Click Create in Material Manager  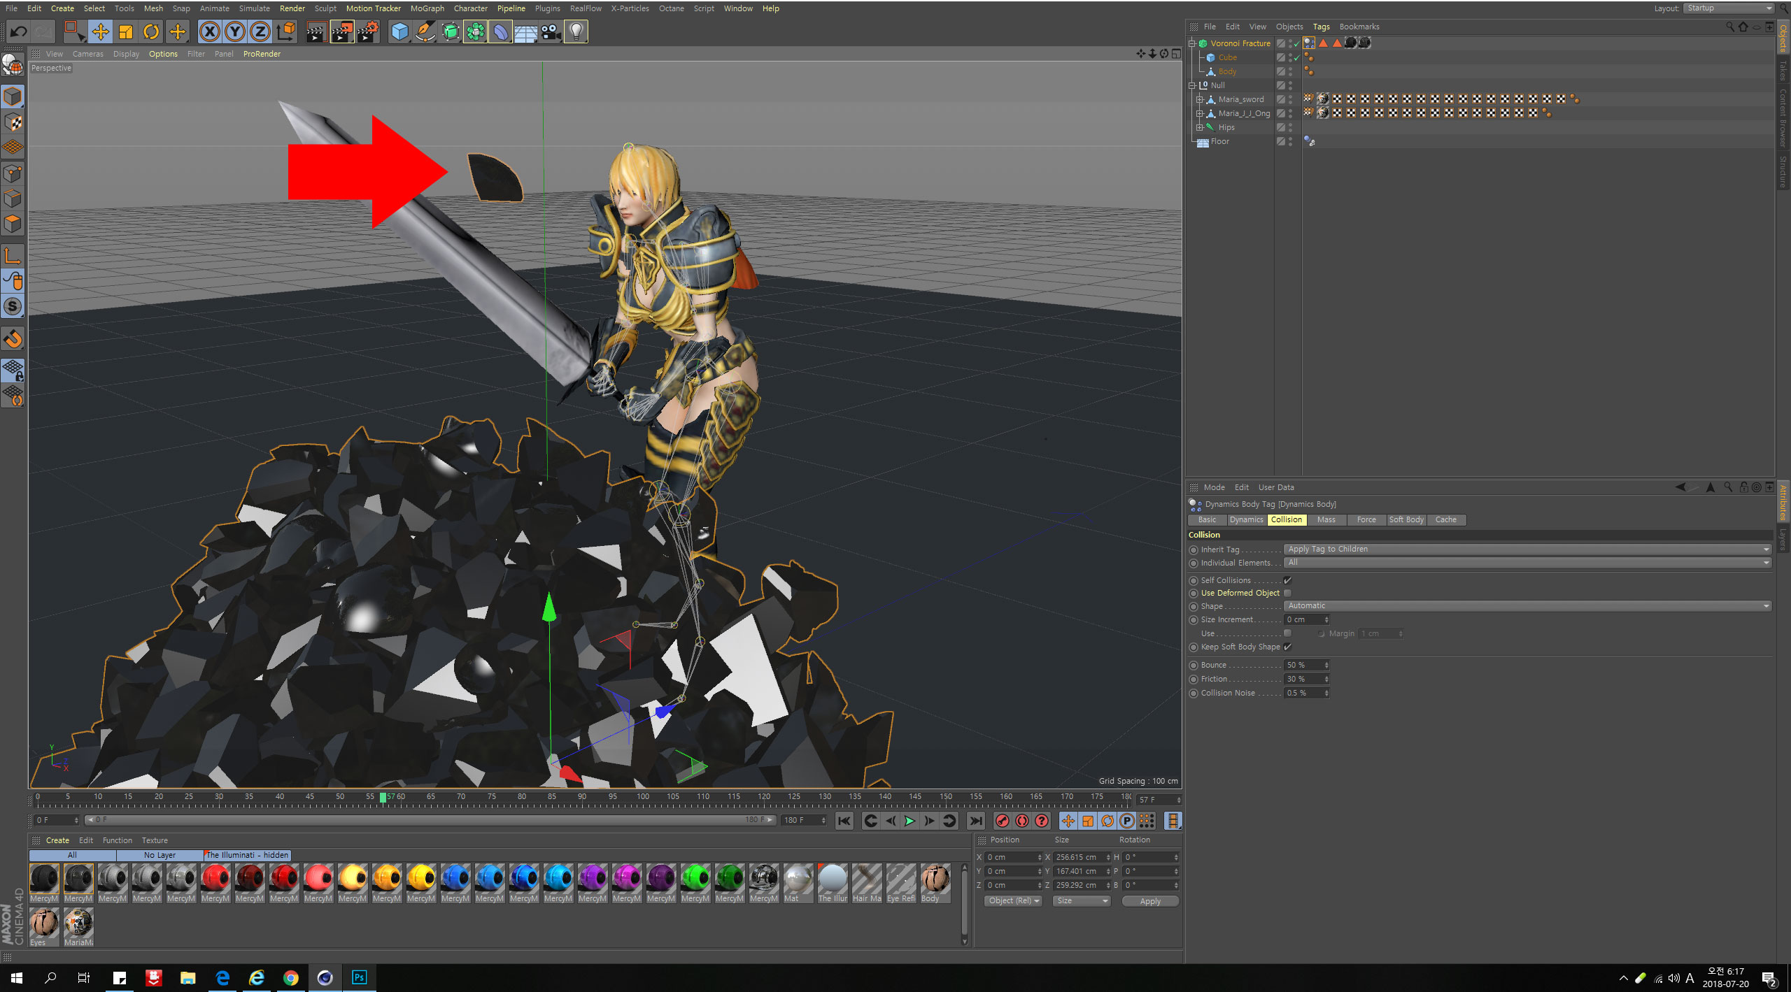(x=57, y=840)
